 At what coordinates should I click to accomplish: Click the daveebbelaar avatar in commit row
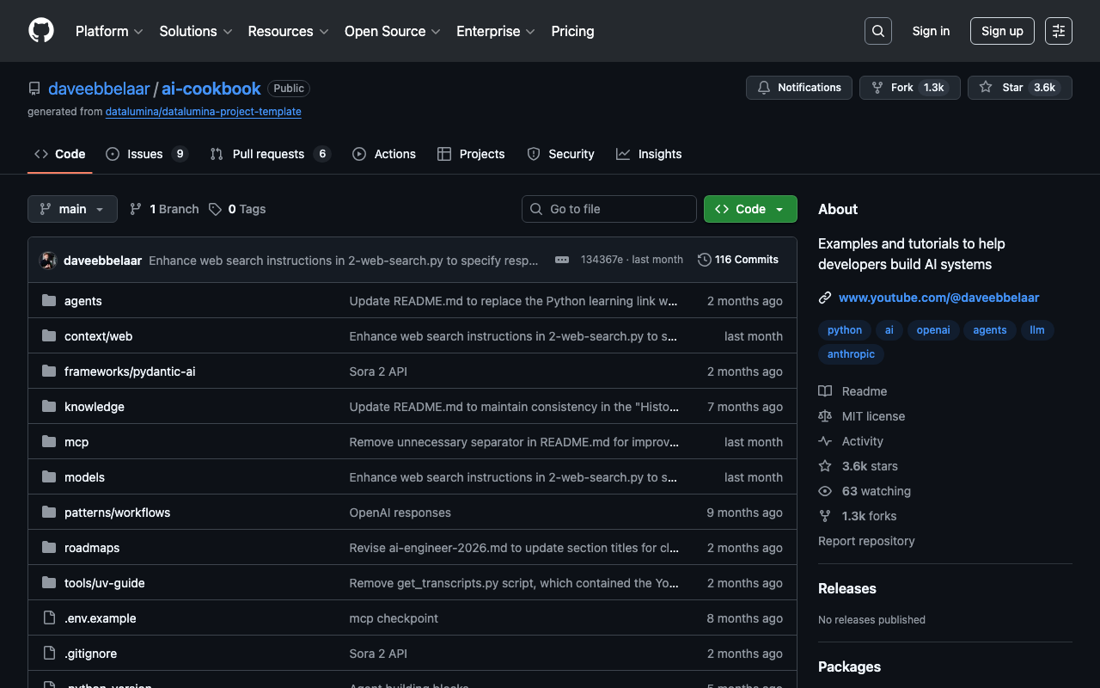coord(49,260)
